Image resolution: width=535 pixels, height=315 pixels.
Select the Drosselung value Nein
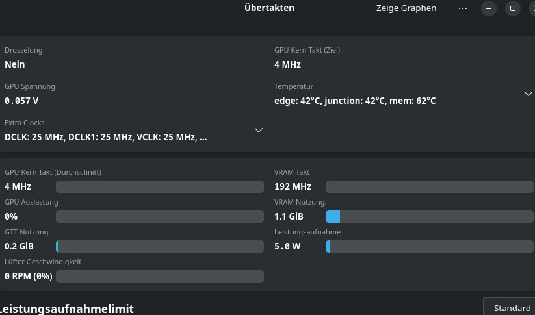[x=15, y=64]
